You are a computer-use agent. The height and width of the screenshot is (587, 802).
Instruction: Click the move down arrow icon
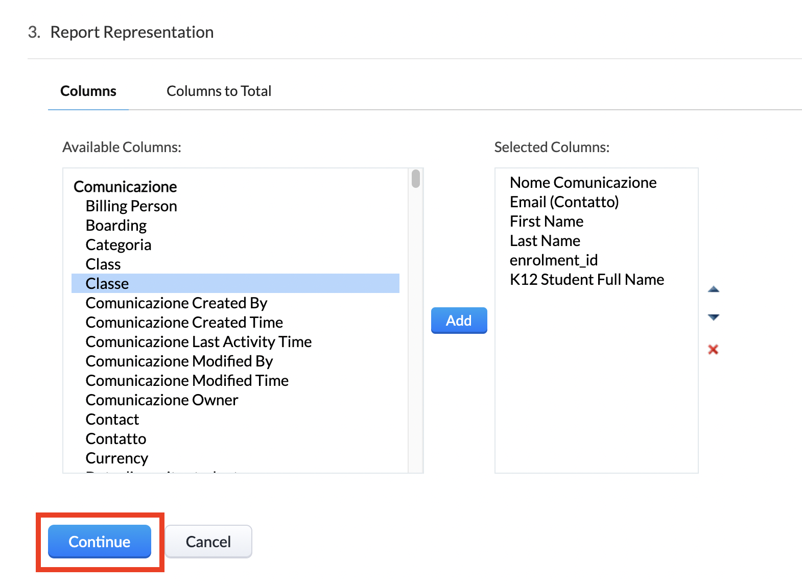713,317
